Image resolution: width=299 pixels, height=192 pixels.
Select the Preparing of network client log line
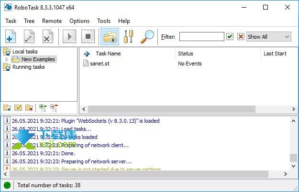70,145
